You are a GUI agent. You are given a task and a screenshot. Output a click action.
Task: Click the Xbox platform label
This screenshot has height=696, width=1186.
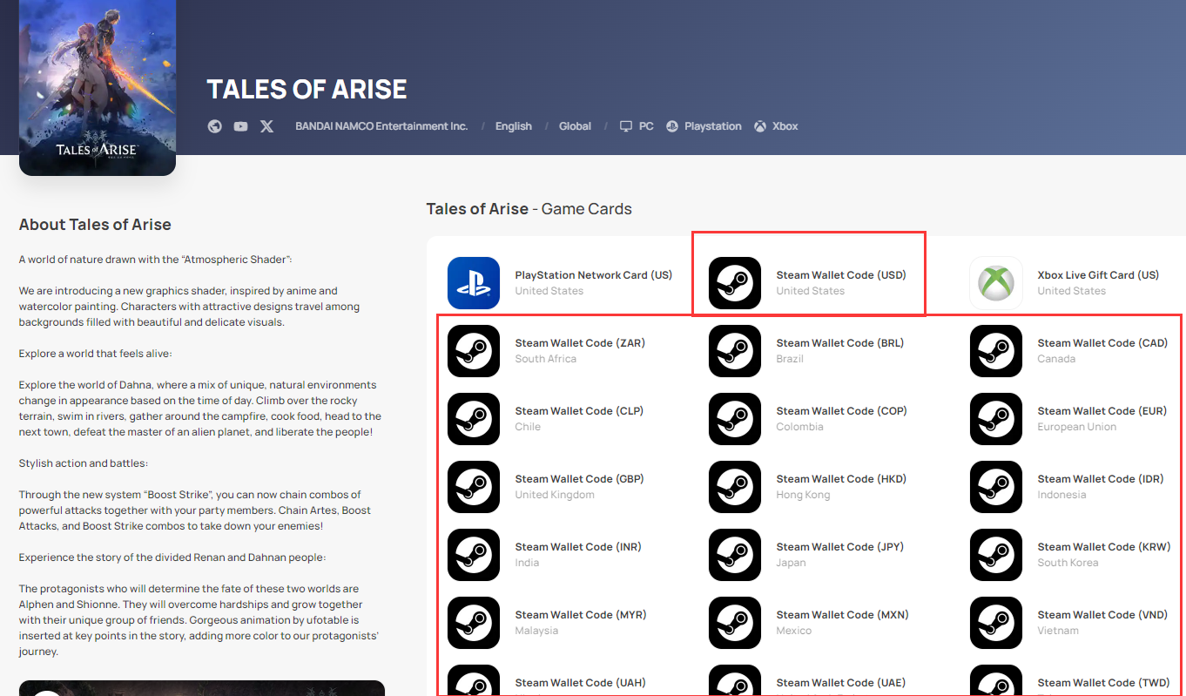[785, 126]
